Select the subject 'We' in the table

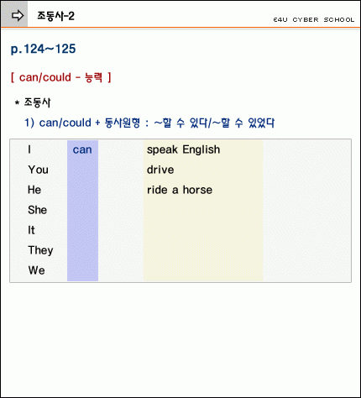coord(37,270)
